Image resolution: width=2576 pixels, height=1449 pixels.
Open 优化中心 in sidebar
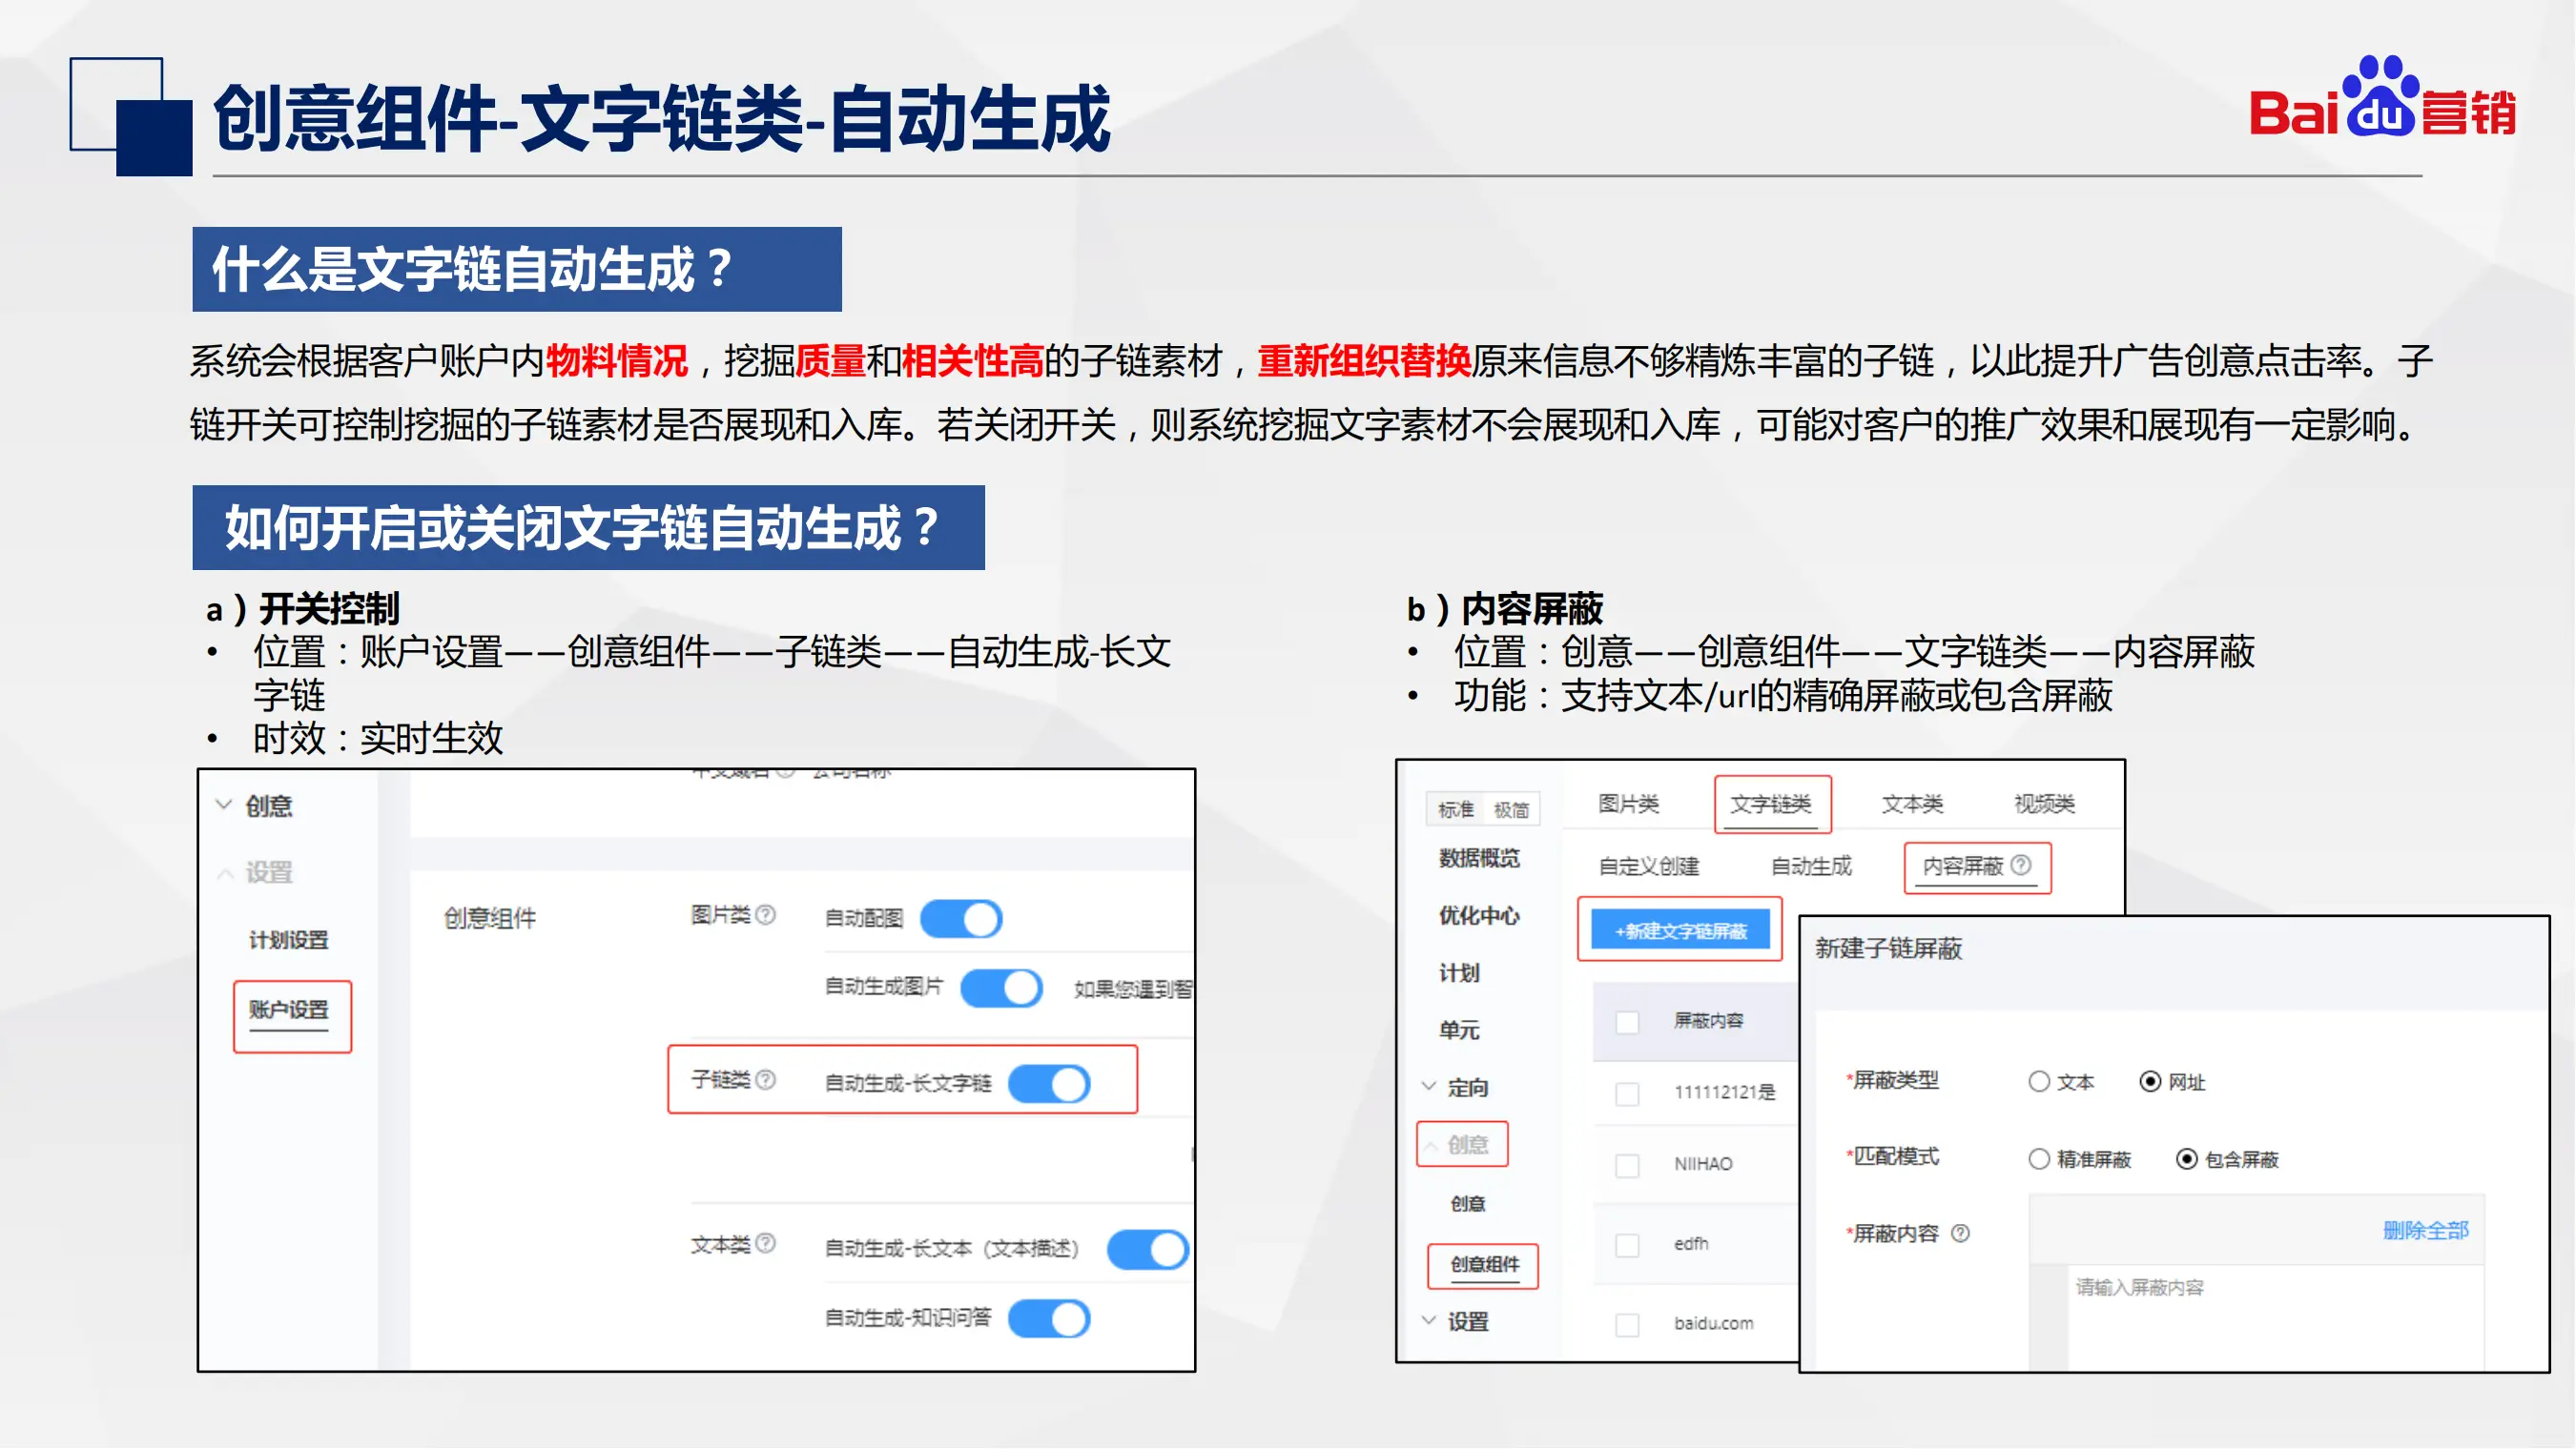pyautogui.click(x=1480, y=916)
